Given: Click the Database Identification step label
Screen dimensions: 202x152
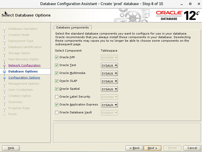Looking at the screenshot, I should pyautogui.click(x=25, y=47).
